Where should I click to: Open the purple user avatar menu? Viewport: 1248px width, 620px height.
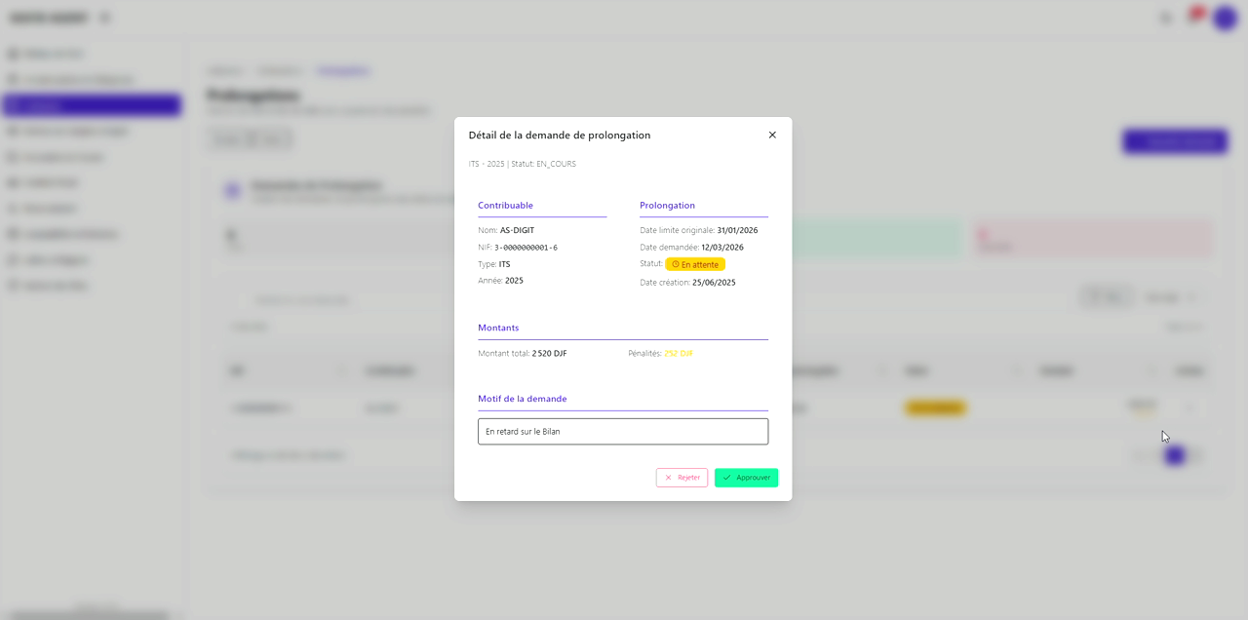(1224, 18)
